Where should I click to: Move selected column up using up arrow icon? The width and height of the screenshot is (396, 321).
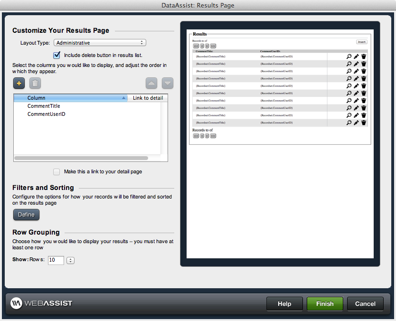(x=151, y=83)
